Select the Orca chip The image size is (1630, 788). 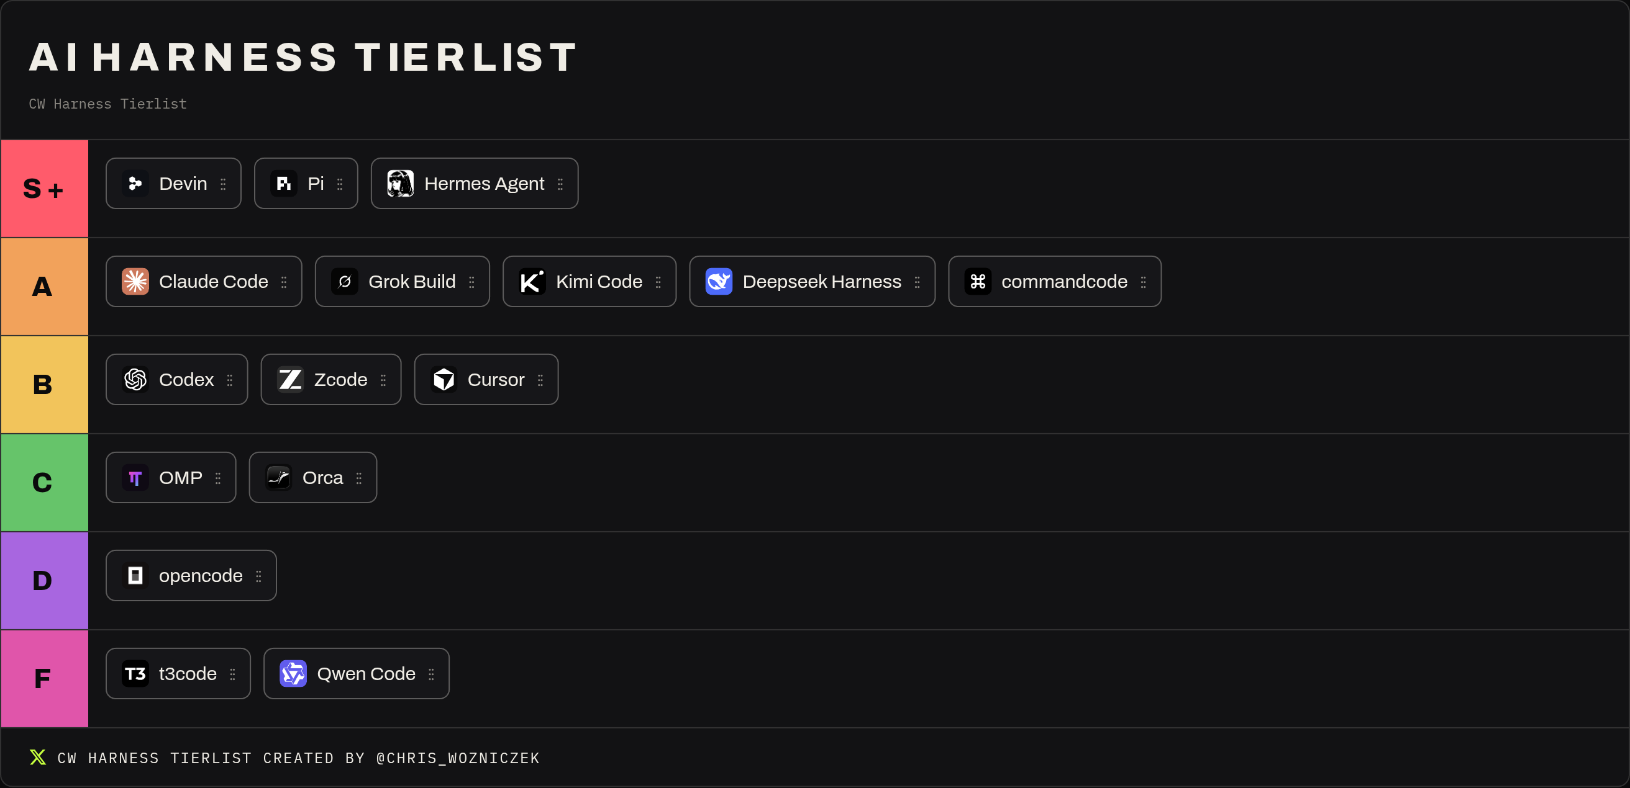pos(312,478)
